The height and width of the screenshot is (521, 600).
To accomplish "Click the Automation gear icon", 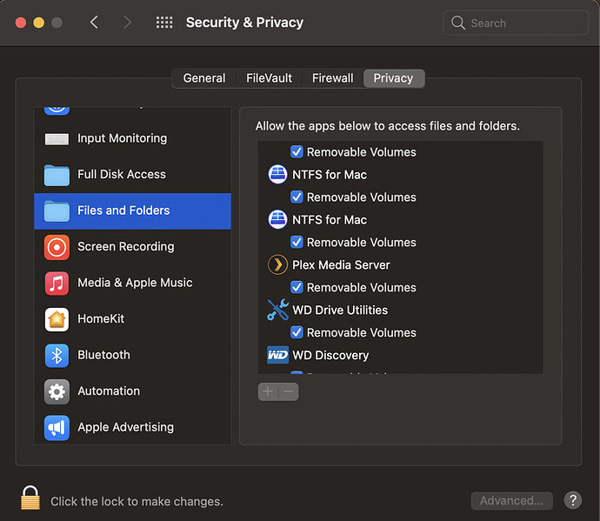I will tap(57, 391).
